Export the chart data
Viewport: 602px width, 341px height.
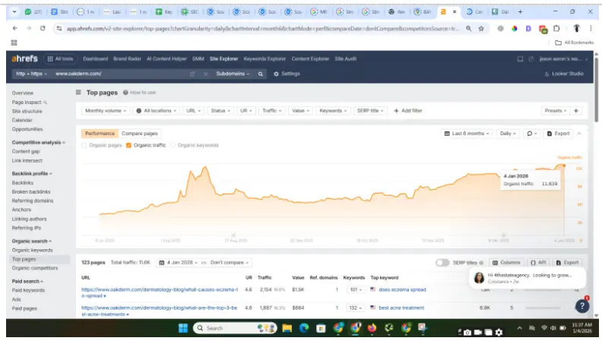point(558,134)
